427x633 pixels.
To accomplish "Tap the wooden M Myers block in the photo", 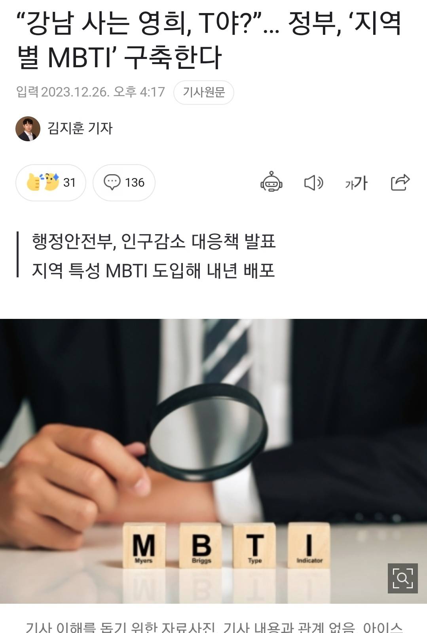I will (x=144, y=546).
